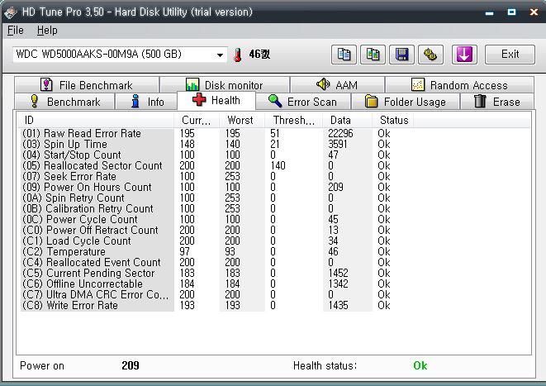Viewport: 546px width, 386px height.
Task: Switch to the Disk monitor tab
Action: click(x=225, y=85)
